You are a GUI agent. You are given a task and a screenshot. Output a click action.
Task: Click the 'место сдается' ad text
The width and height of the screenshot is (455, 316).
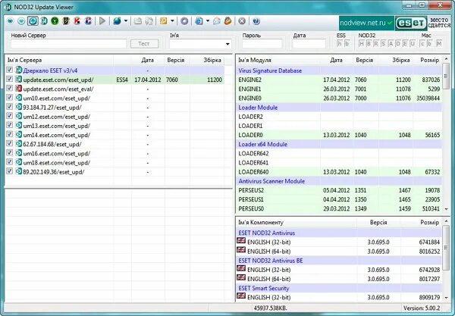tap(439, 23)
